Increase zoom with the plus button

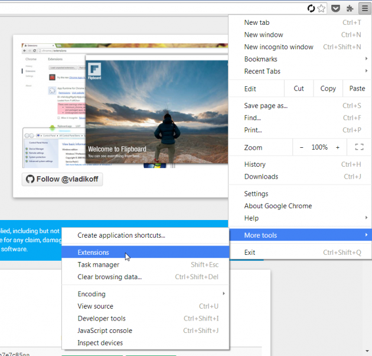338,147
